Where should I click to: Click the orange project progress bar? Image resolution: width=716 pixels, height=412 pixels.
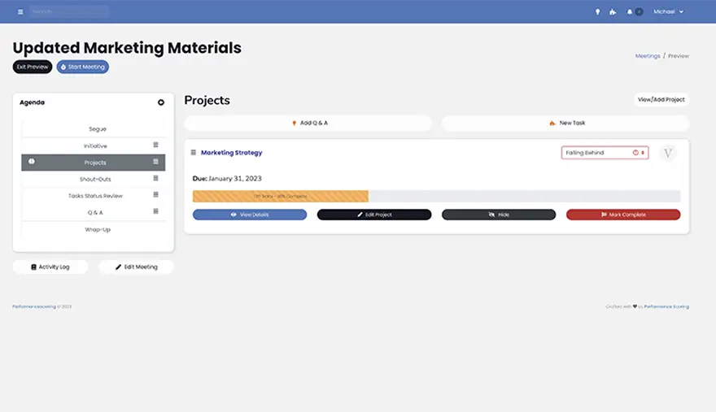coord(281,196)
